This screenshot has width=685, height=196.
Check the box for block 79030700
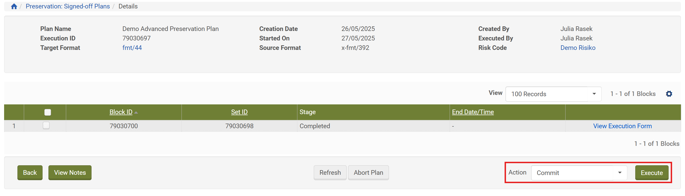tap(46, 125)
